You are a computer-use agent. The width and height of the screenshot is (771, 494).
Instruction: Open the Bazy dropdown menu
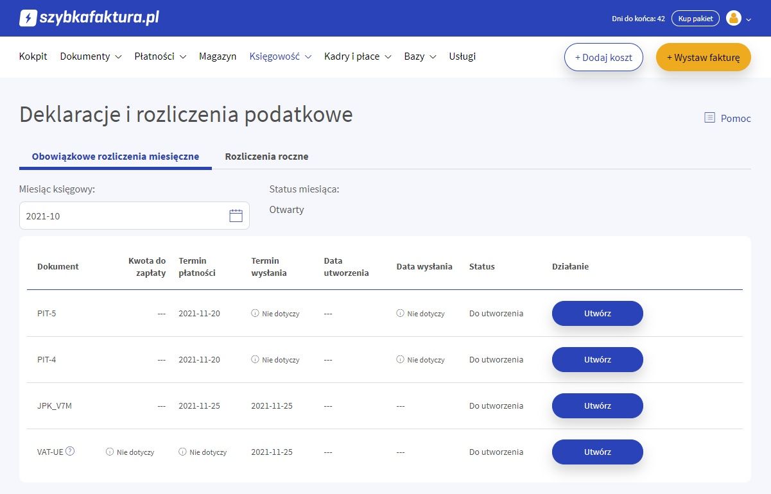point(420,56)
